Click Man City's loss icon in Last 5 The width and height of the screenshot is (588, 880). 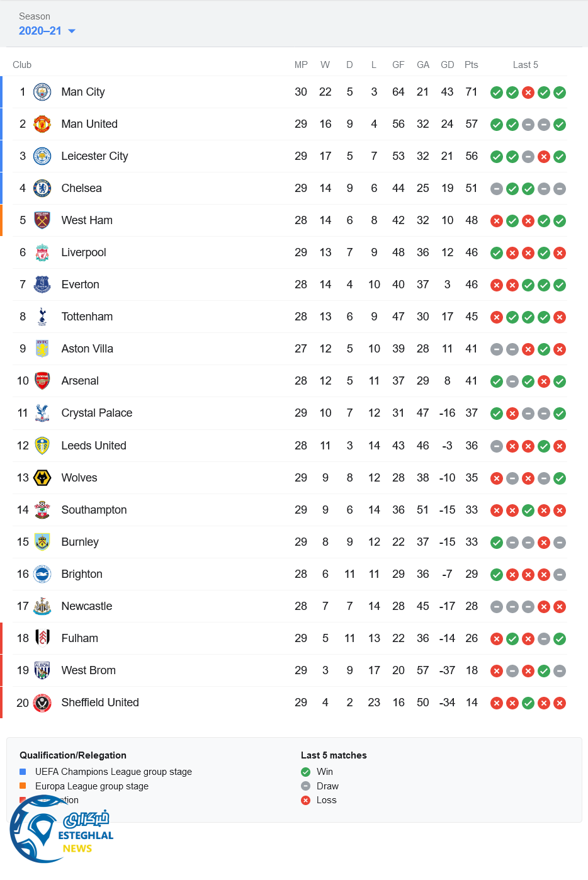[528, 93]
